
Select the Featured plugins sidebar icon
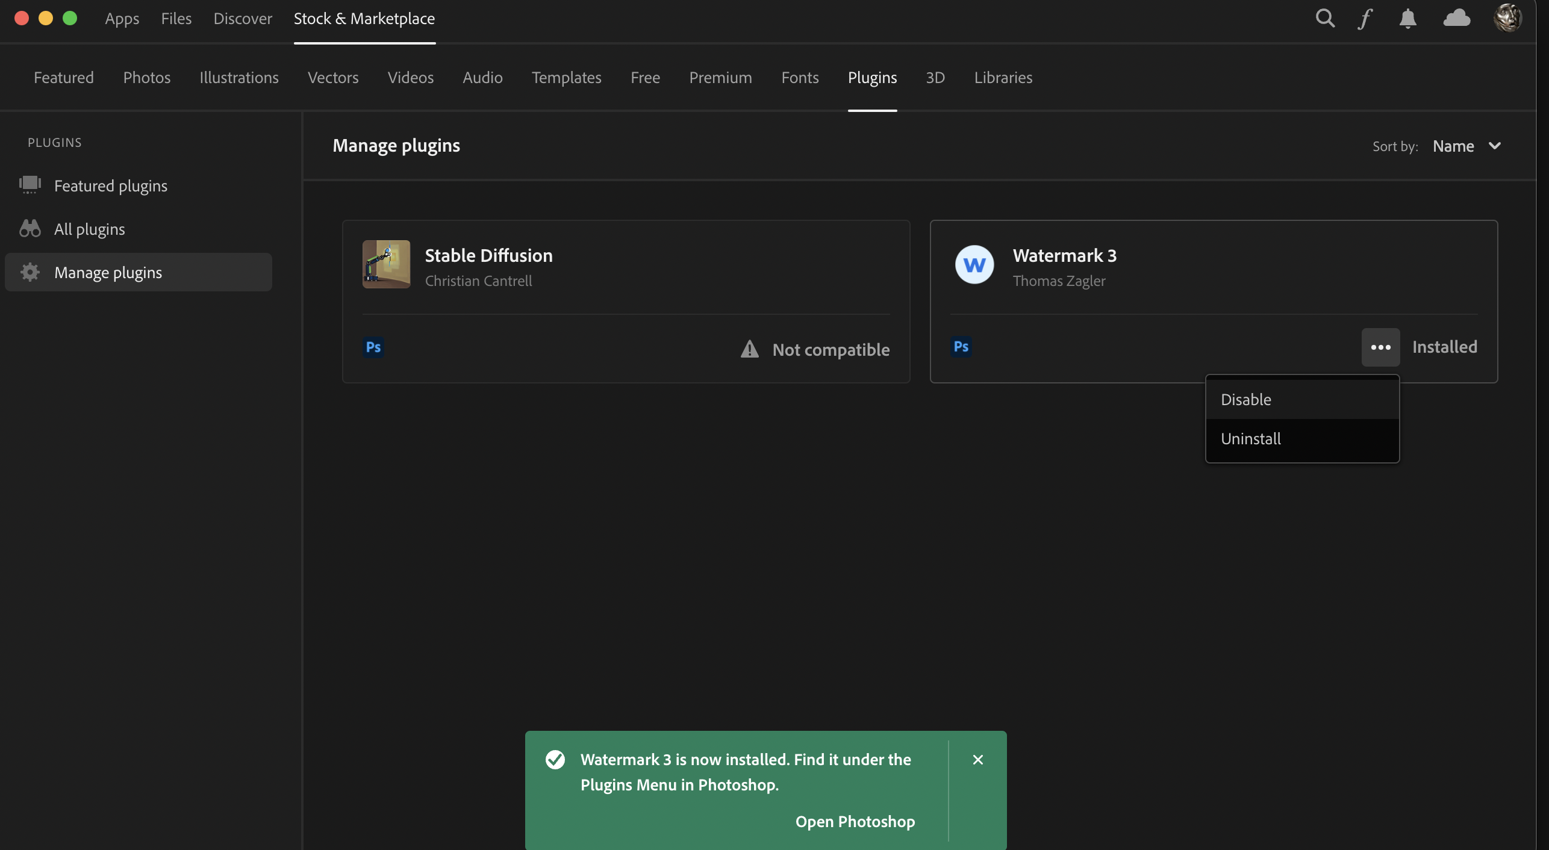30,185
